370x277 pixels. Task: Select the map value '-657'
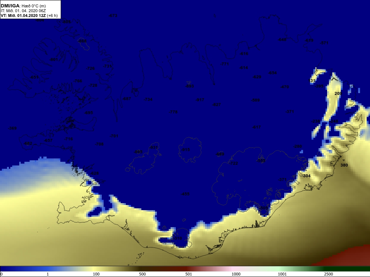48,140
